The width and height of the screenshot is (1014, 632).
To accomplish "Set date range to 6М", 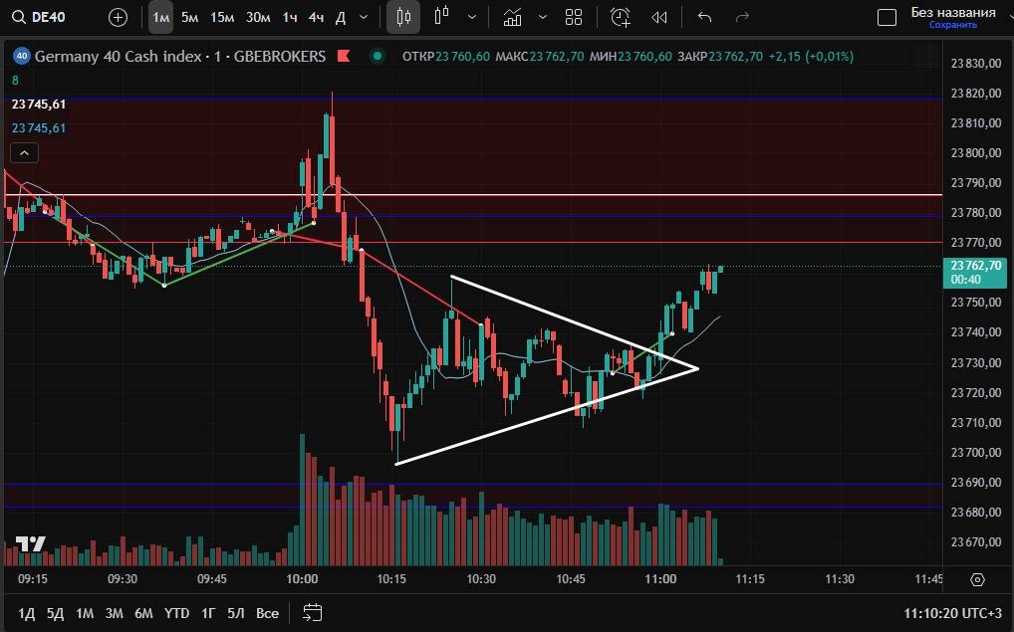I will [143, 613].
